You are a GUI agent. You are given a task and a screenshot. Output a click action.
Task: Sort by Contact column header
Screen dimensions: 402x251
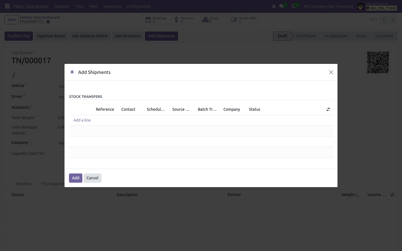pos(128,109)
